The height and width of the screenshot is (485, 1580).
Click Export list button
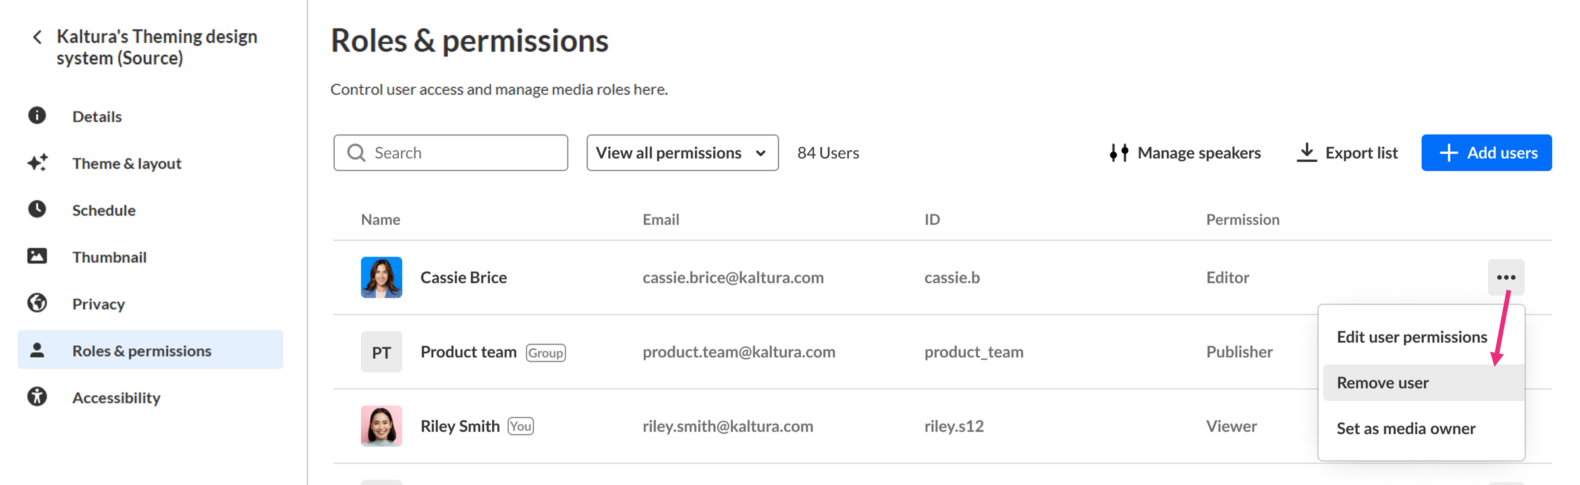1348,152
